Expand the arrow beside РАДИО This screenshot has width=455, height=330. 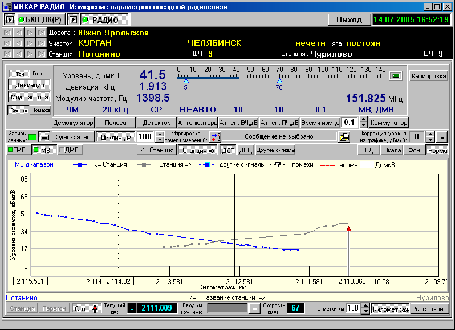click(73, 19)
